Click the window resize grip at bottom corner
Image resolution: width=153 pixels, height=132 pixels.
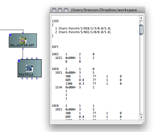point(143,123)
